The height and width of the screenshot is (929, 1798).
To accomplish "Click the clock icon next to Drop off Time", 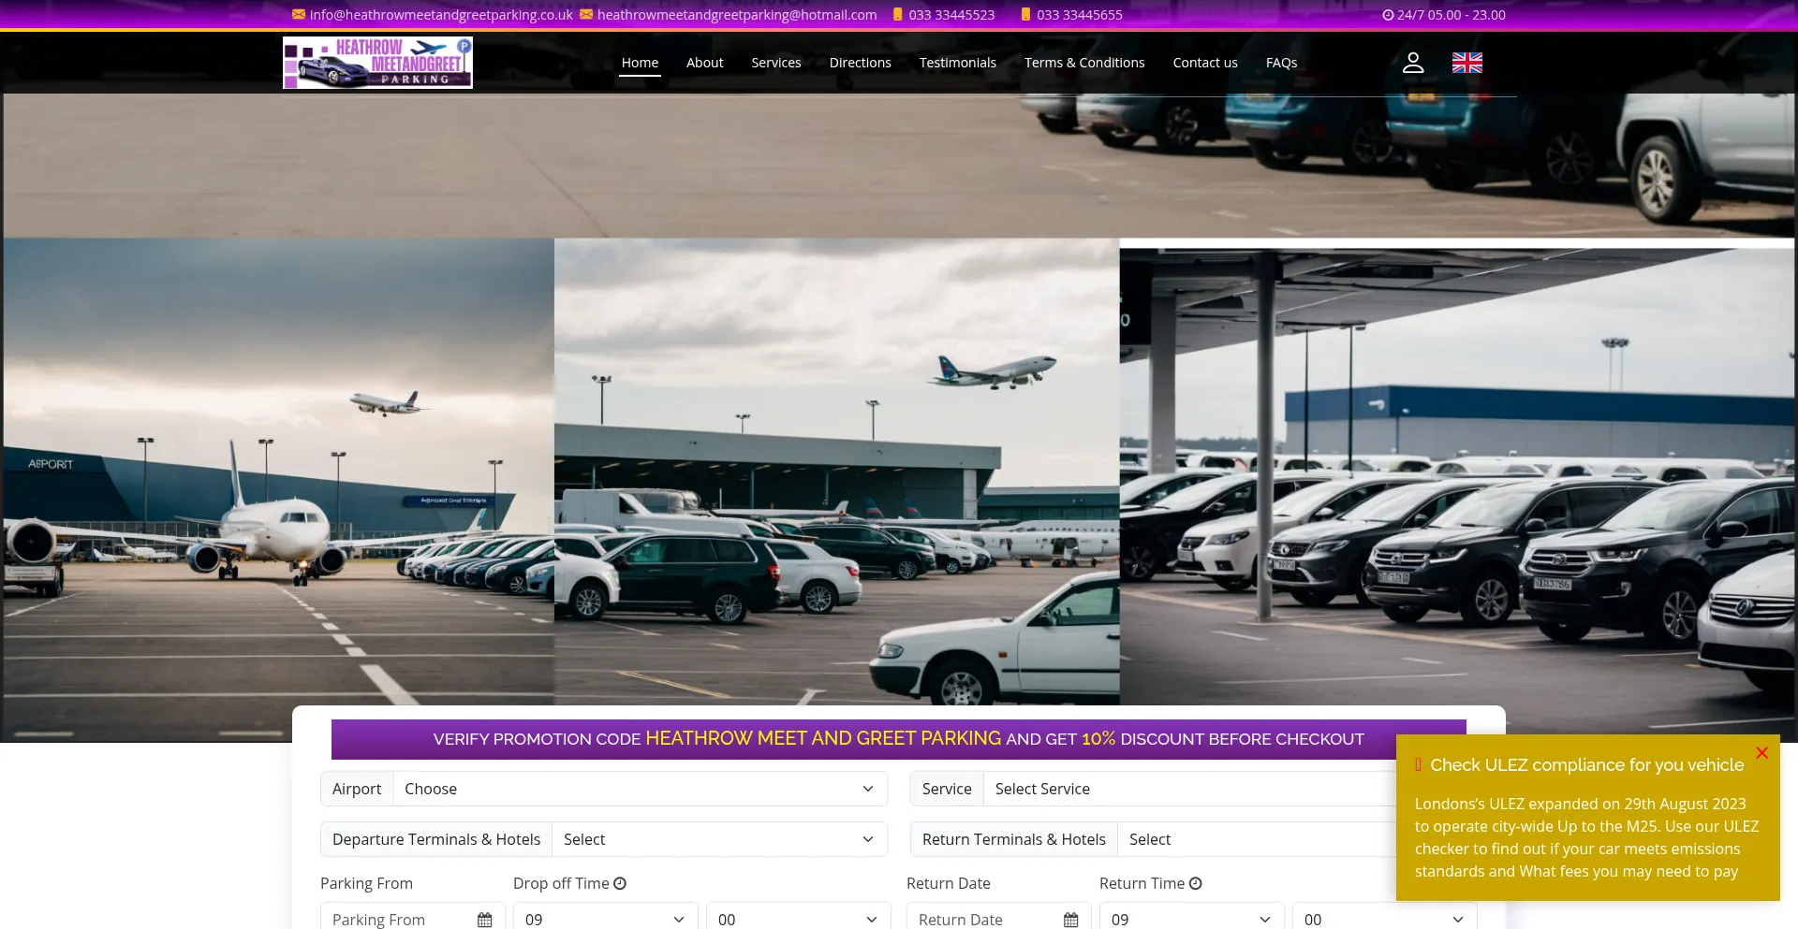I will [x=620, y=883].
